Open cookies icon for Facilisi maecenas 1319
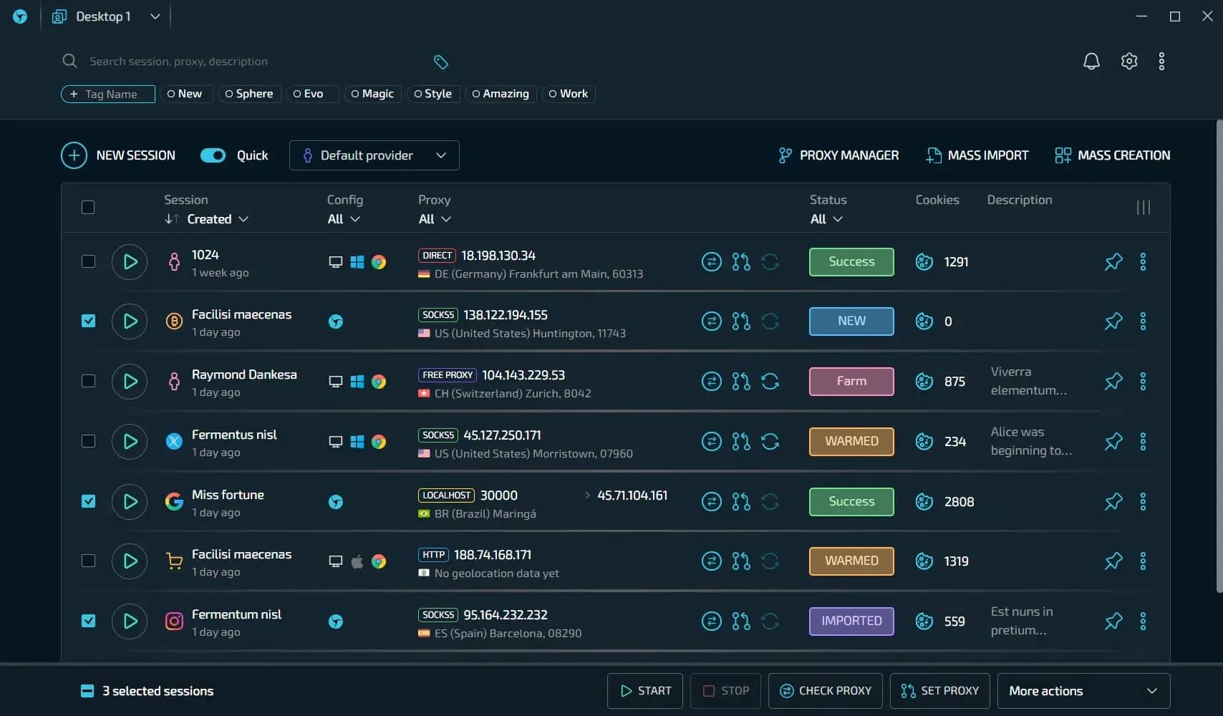1223x716 pixels. [x=924, y=561]
